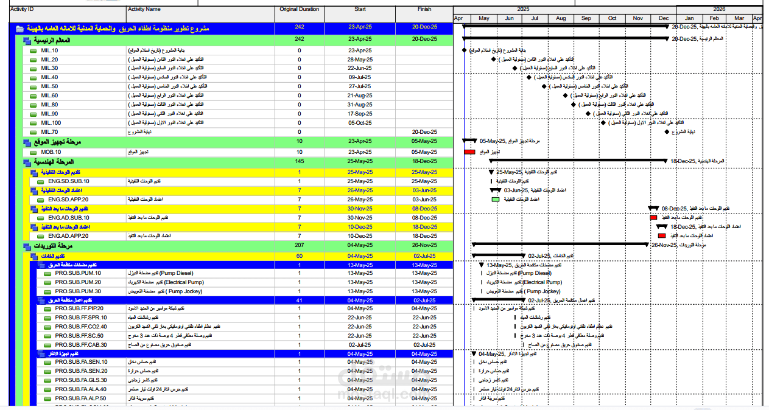Click the 05-Oct-25 start date for MIL.100
The width and height of the screenshot is (769, 410).
360,123
